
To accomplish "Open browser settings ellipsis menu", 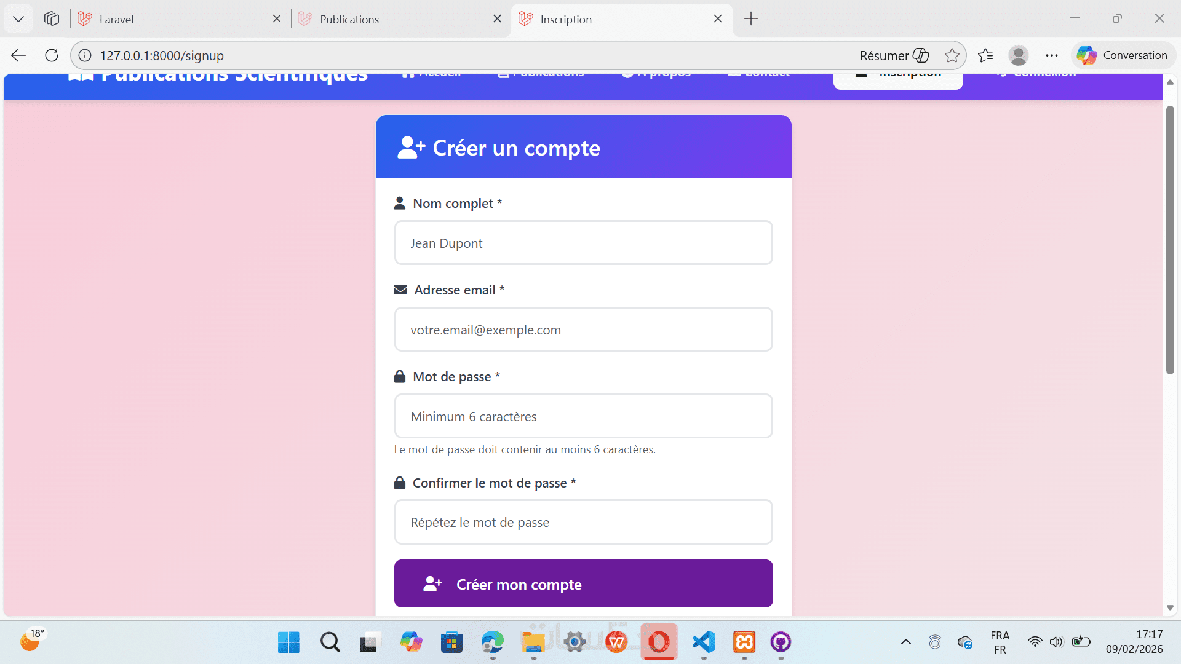I will (1052, 55).
